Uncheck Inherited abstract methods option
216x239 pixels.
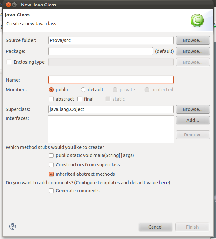[51, 174]
